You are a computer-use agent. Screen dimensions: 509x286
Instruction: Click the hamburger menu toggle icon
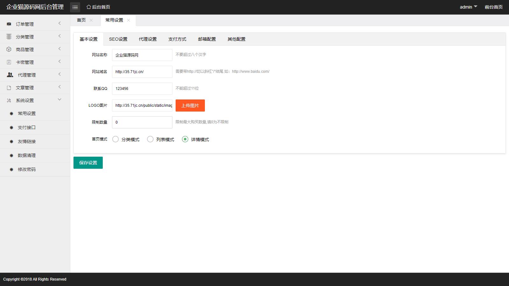(x=75, y=7)
